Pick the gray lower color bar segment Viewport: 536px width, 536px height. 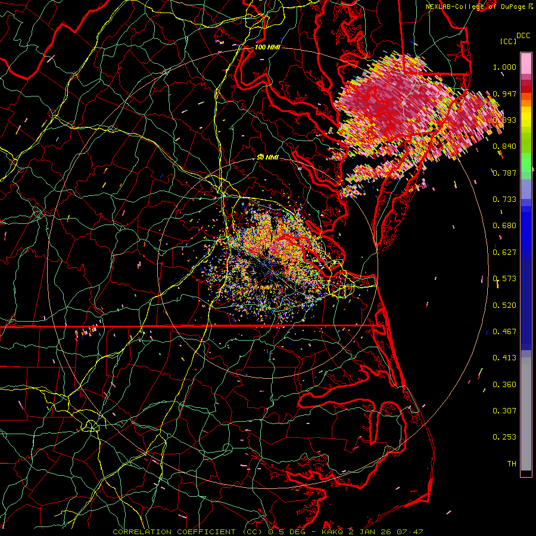(526, 414)
